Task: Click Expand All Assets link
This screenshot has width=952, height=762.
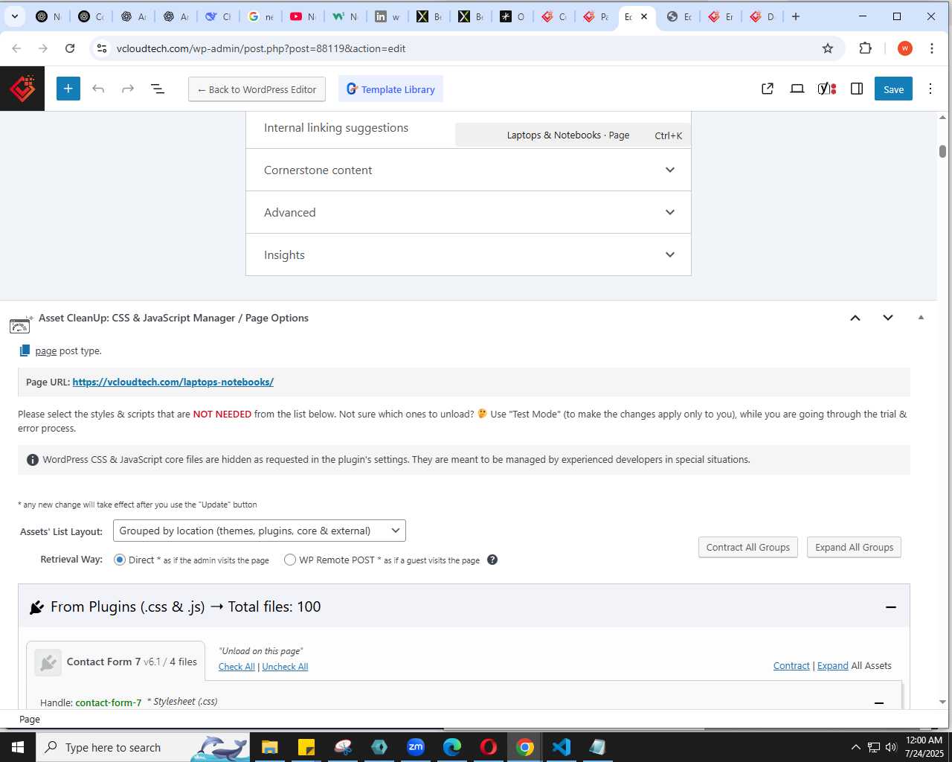Action: coord(833,666)
